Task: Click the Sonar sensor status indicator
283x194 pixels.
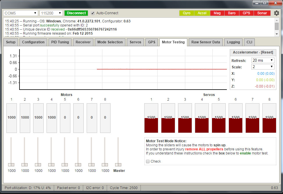Action: pyautogui.click(x=262, y=13)
